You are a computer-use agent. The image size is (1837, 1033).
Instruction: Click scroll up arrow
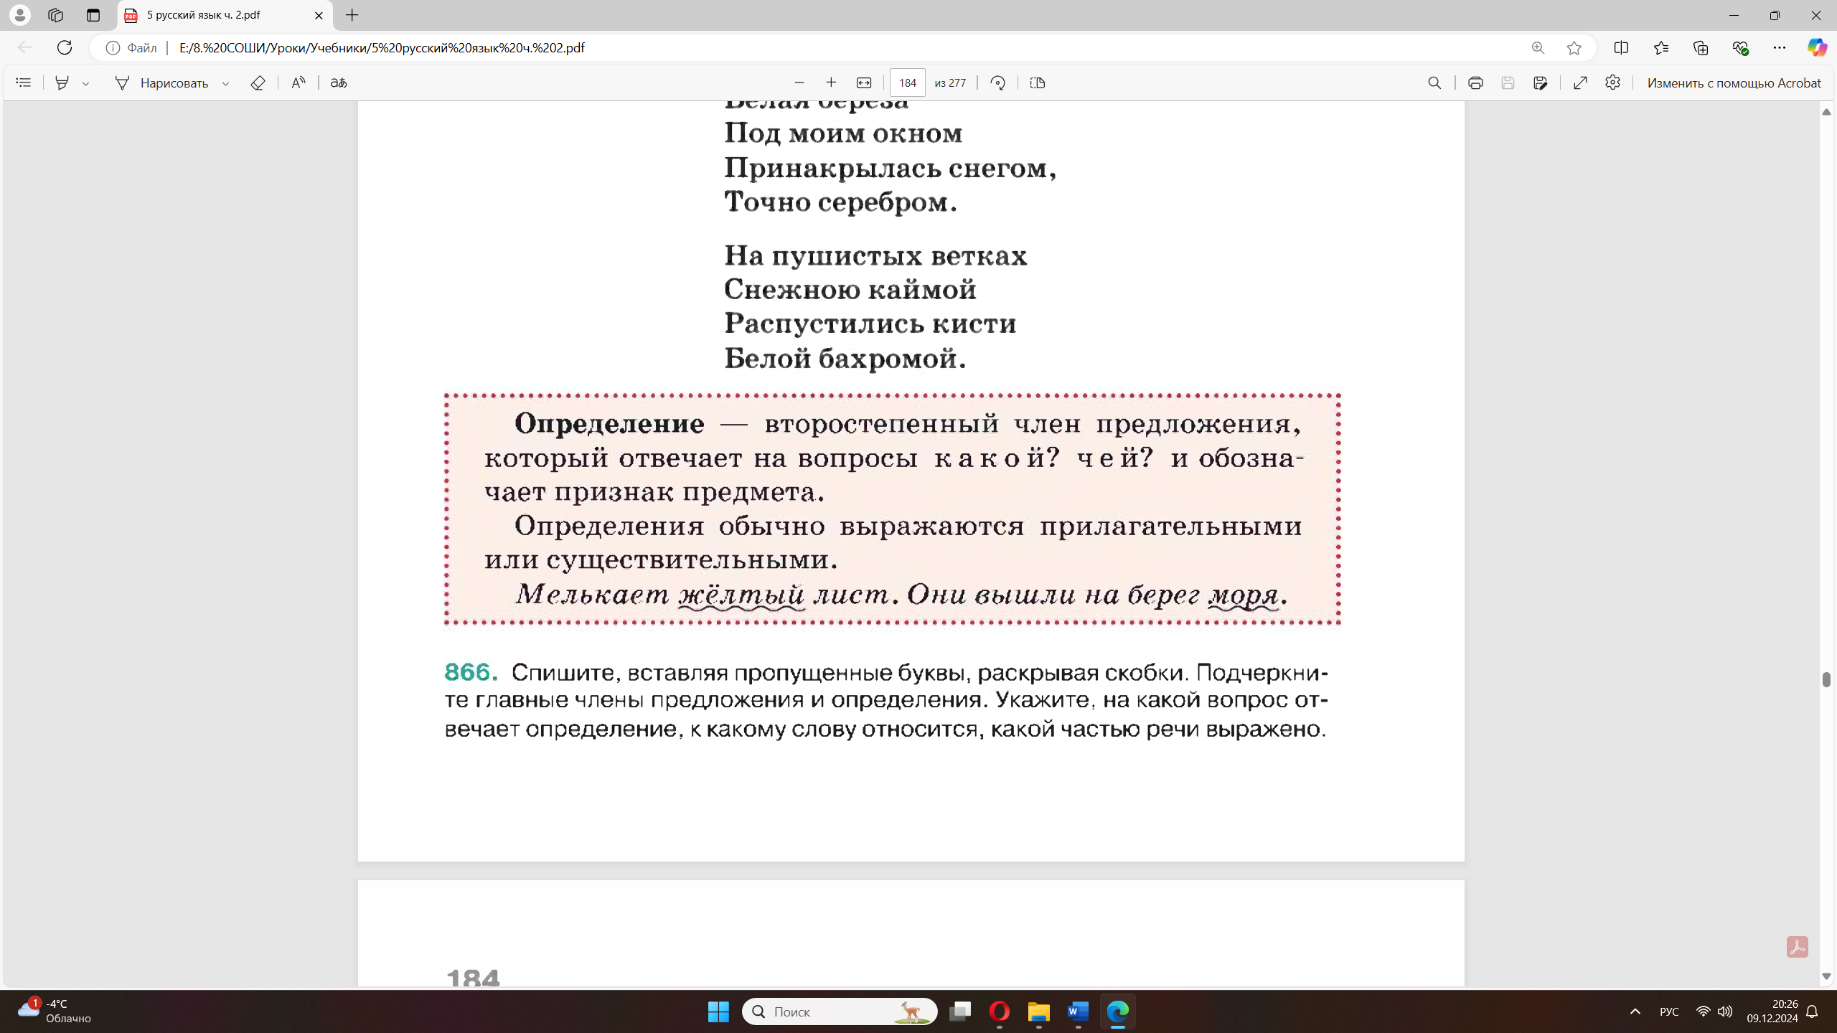(x=1826, y=112)
